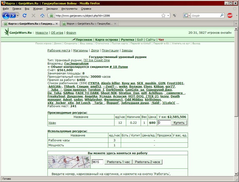Click the GanjaWars leaf logo
The image size is (239, 182).
7,32
